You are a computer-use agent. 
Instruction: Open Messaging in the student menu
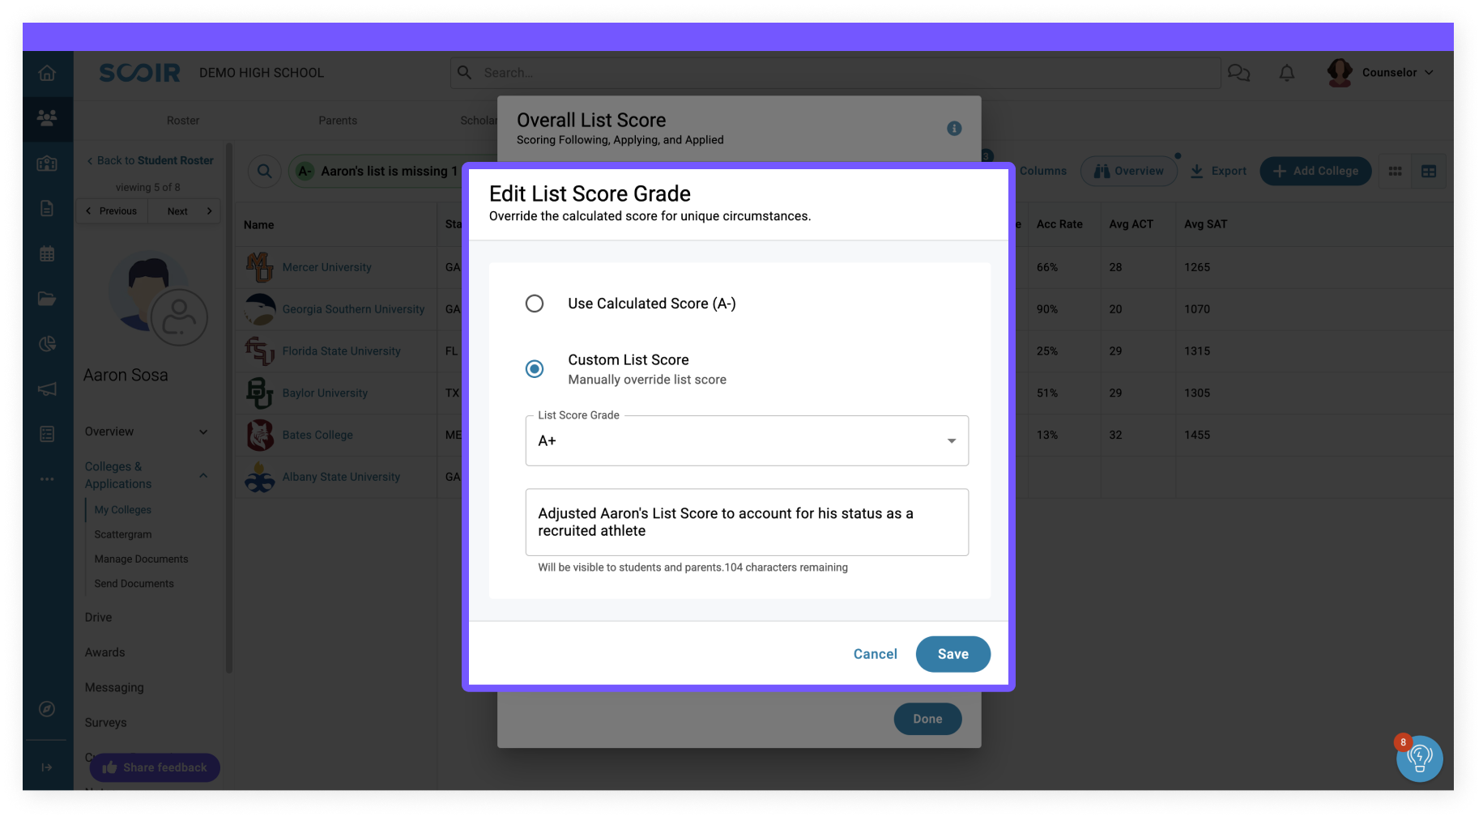point(114,688)
